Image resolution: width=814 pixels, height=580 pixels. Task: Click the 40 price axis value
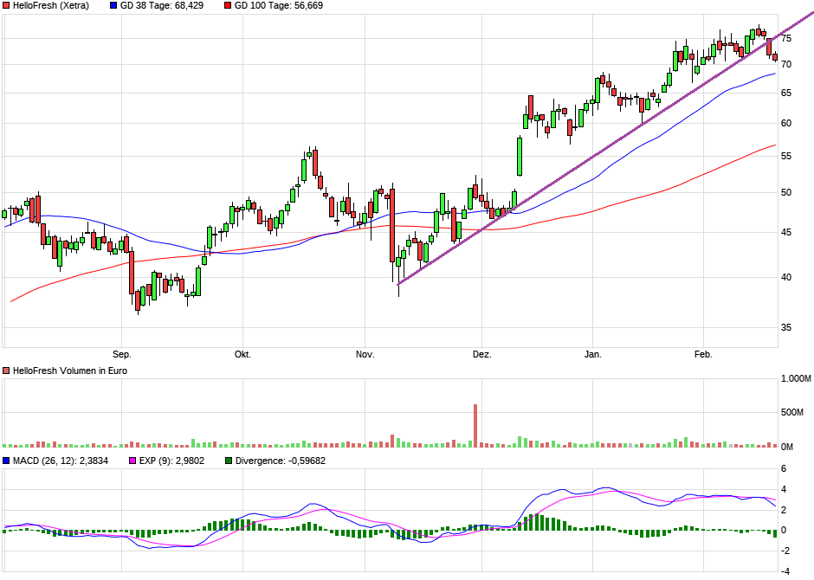(x=786, y=278)
